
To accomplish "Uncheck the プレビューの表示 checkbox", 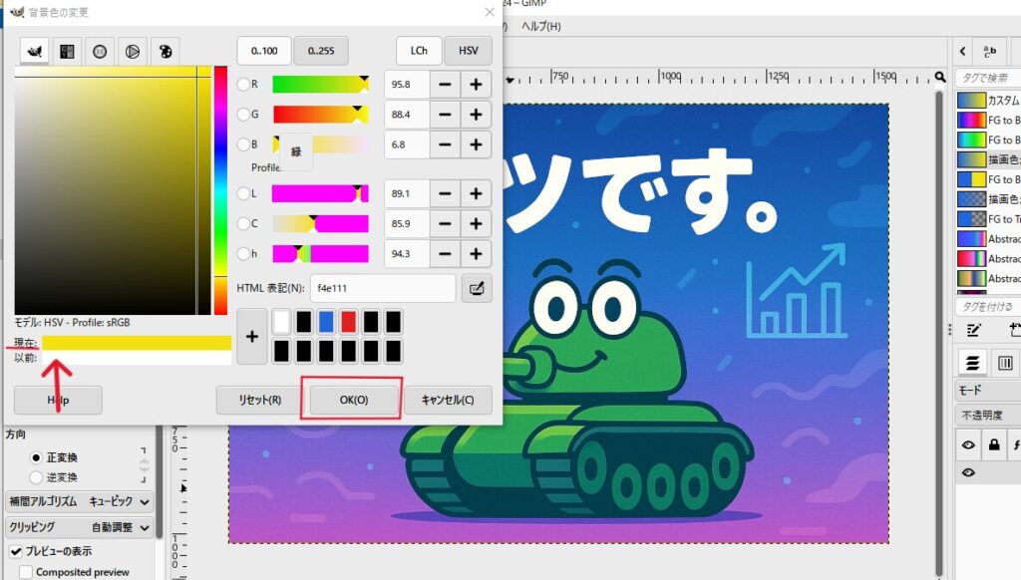I will [16, 551].
